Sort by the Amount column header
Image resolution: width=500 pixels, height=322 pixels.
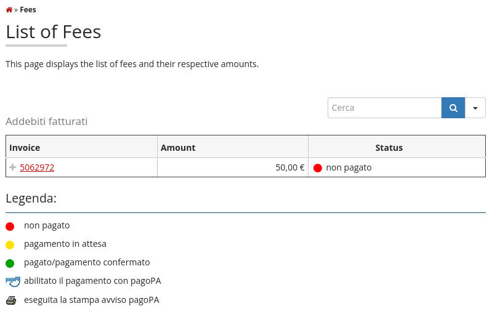pos(178,148)
